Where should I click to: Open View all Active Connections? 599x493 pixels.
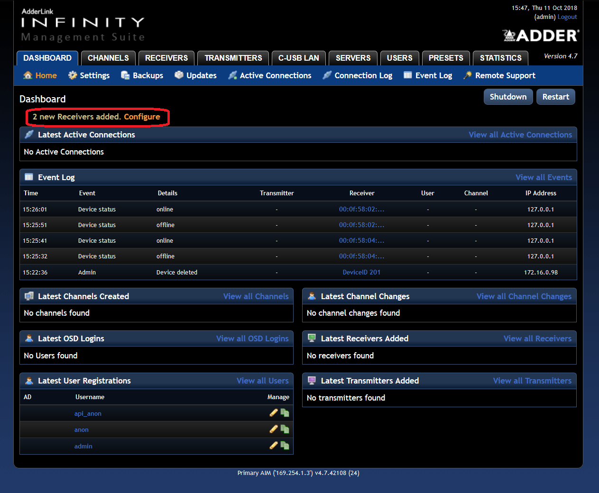coord(520,135)
